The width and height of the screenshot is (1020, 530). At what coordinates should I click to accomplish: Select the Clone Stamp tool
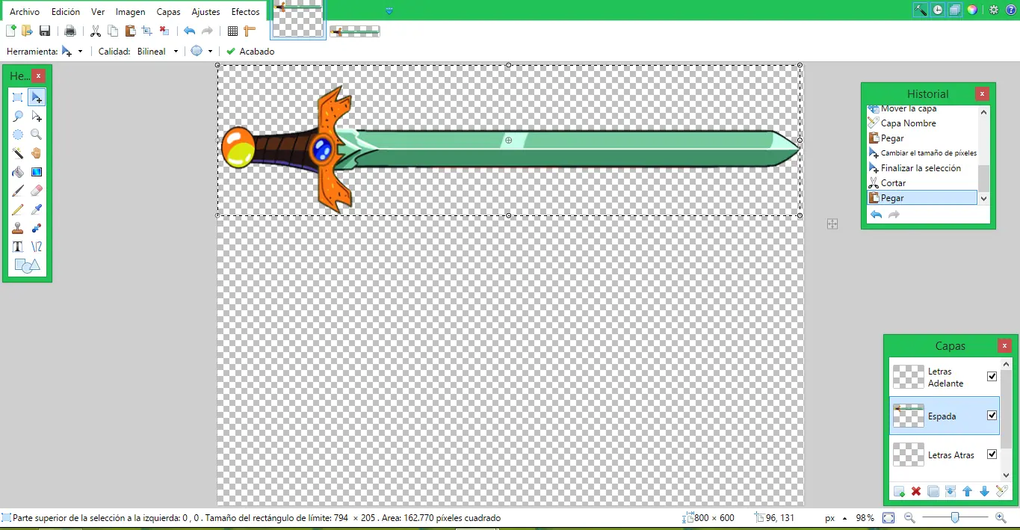point(18,228)
